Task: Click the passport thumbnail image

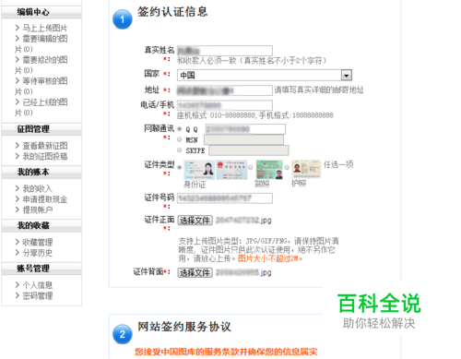Action: pos(306,169)
